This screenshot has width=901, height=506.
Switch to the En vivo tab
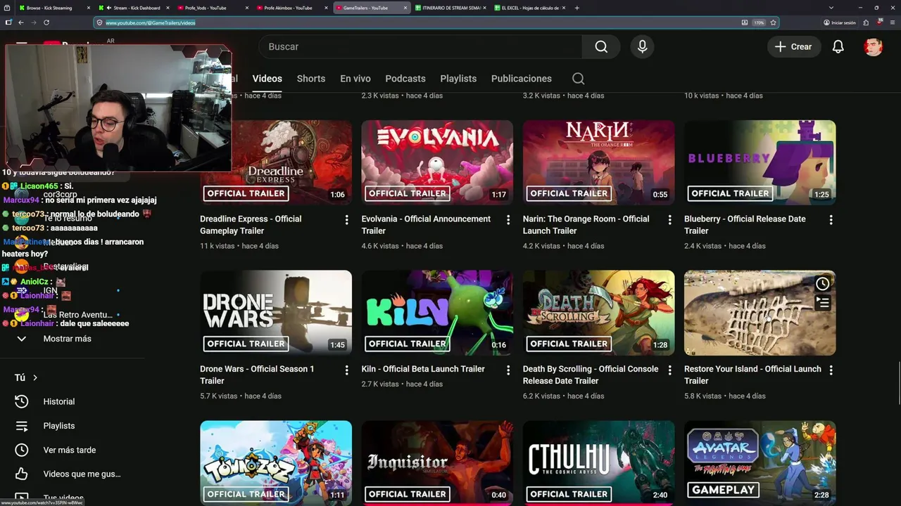pos(355,79)
